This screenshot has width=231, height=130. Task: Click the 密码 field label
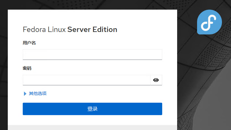27,68
